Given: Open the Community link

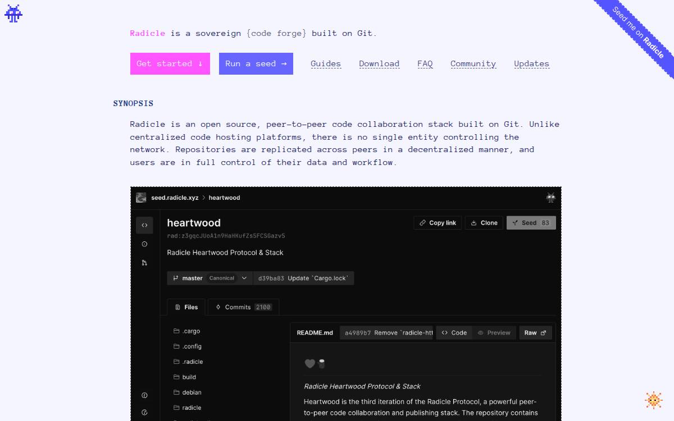Looking at the screenshot, I should tap(473, 64).
